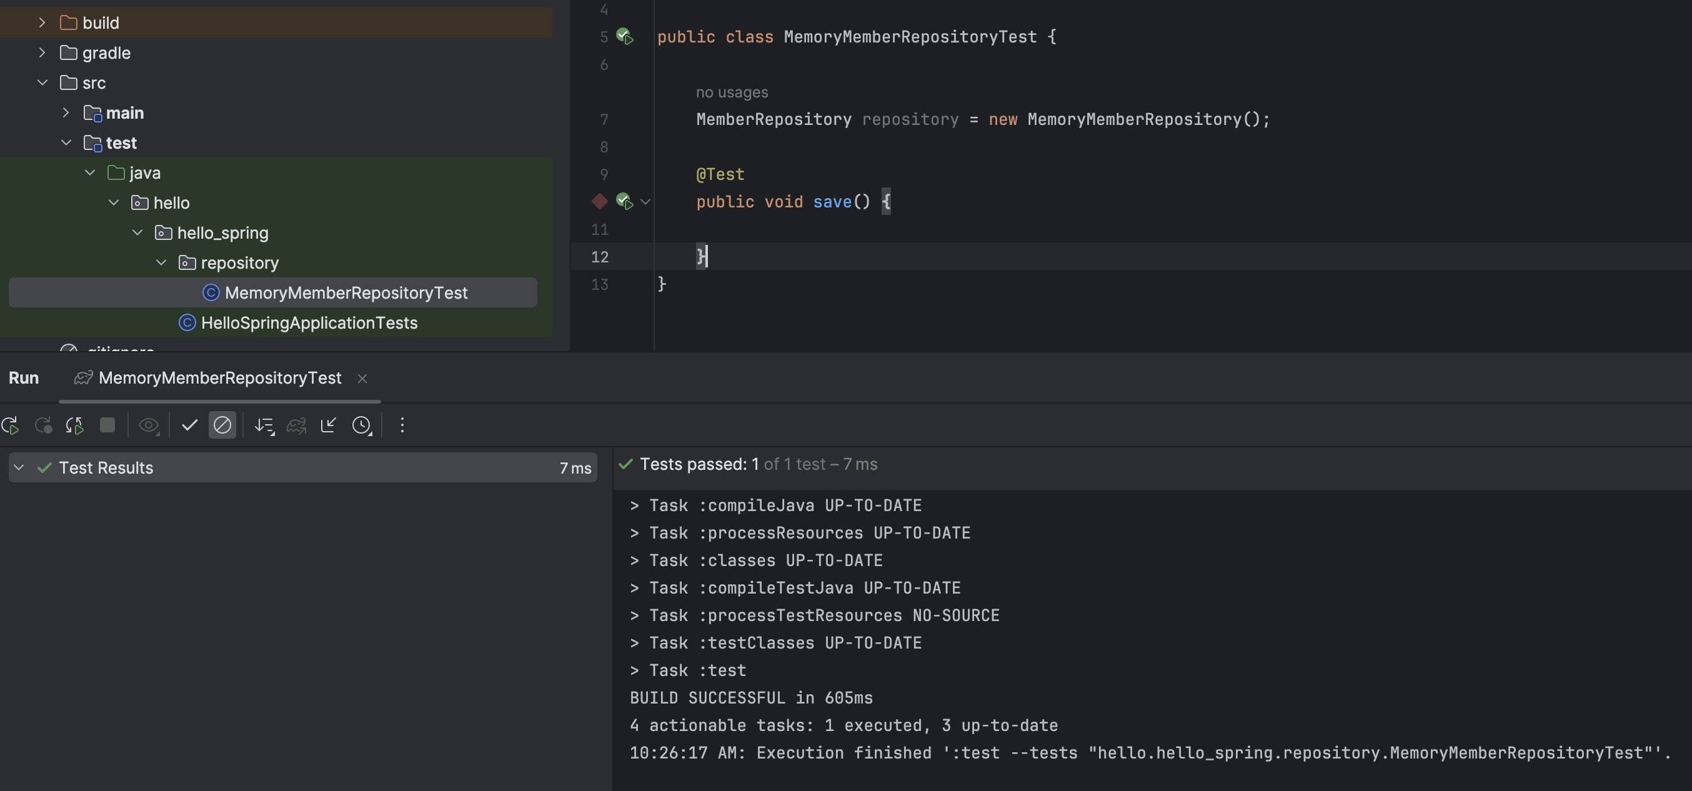The width and height of the screenshot is (1692, 791).
Task: Select the gradle folder icon
Action: 68,52
